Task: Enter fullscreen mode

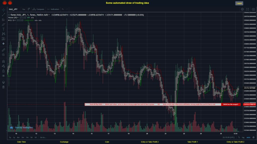Action: click(x=248, y=9)
